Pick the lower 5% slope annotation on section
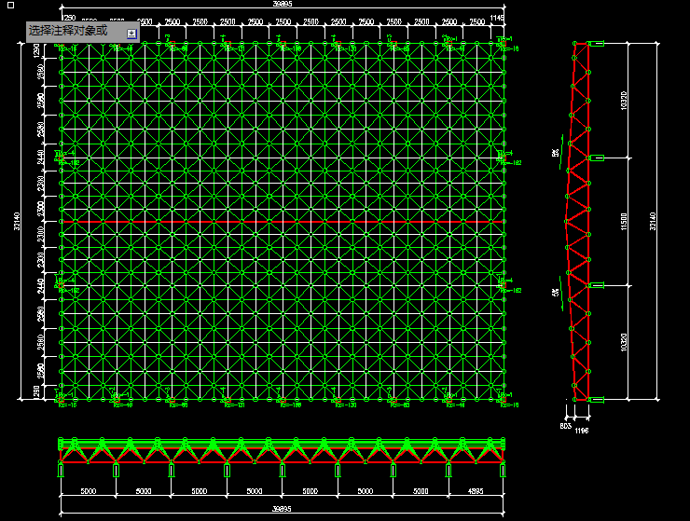Screen dimensions: 690x521 tap(557, 292)
